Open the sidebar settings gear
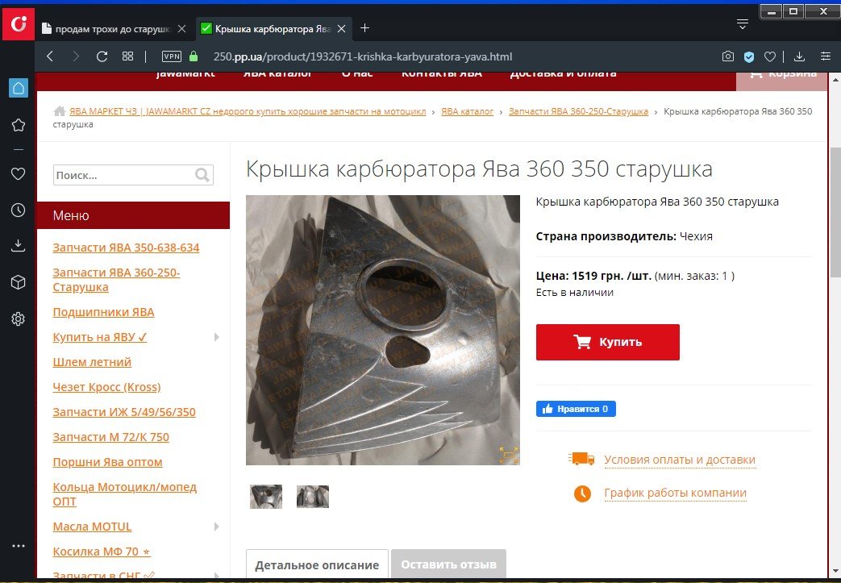Viewport: 841px width, 583px height. 18,319
